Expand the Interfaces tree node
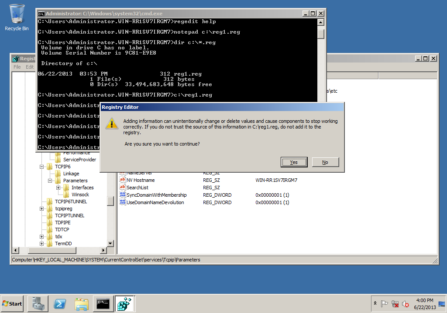The image size is (447, 313). tap(58, 188)
